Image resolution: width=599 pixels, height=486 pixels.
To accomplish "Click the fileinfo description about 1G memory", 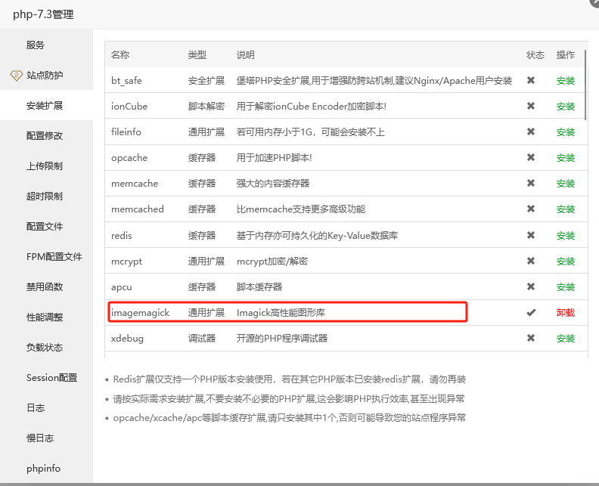I will tap(310, 132).
